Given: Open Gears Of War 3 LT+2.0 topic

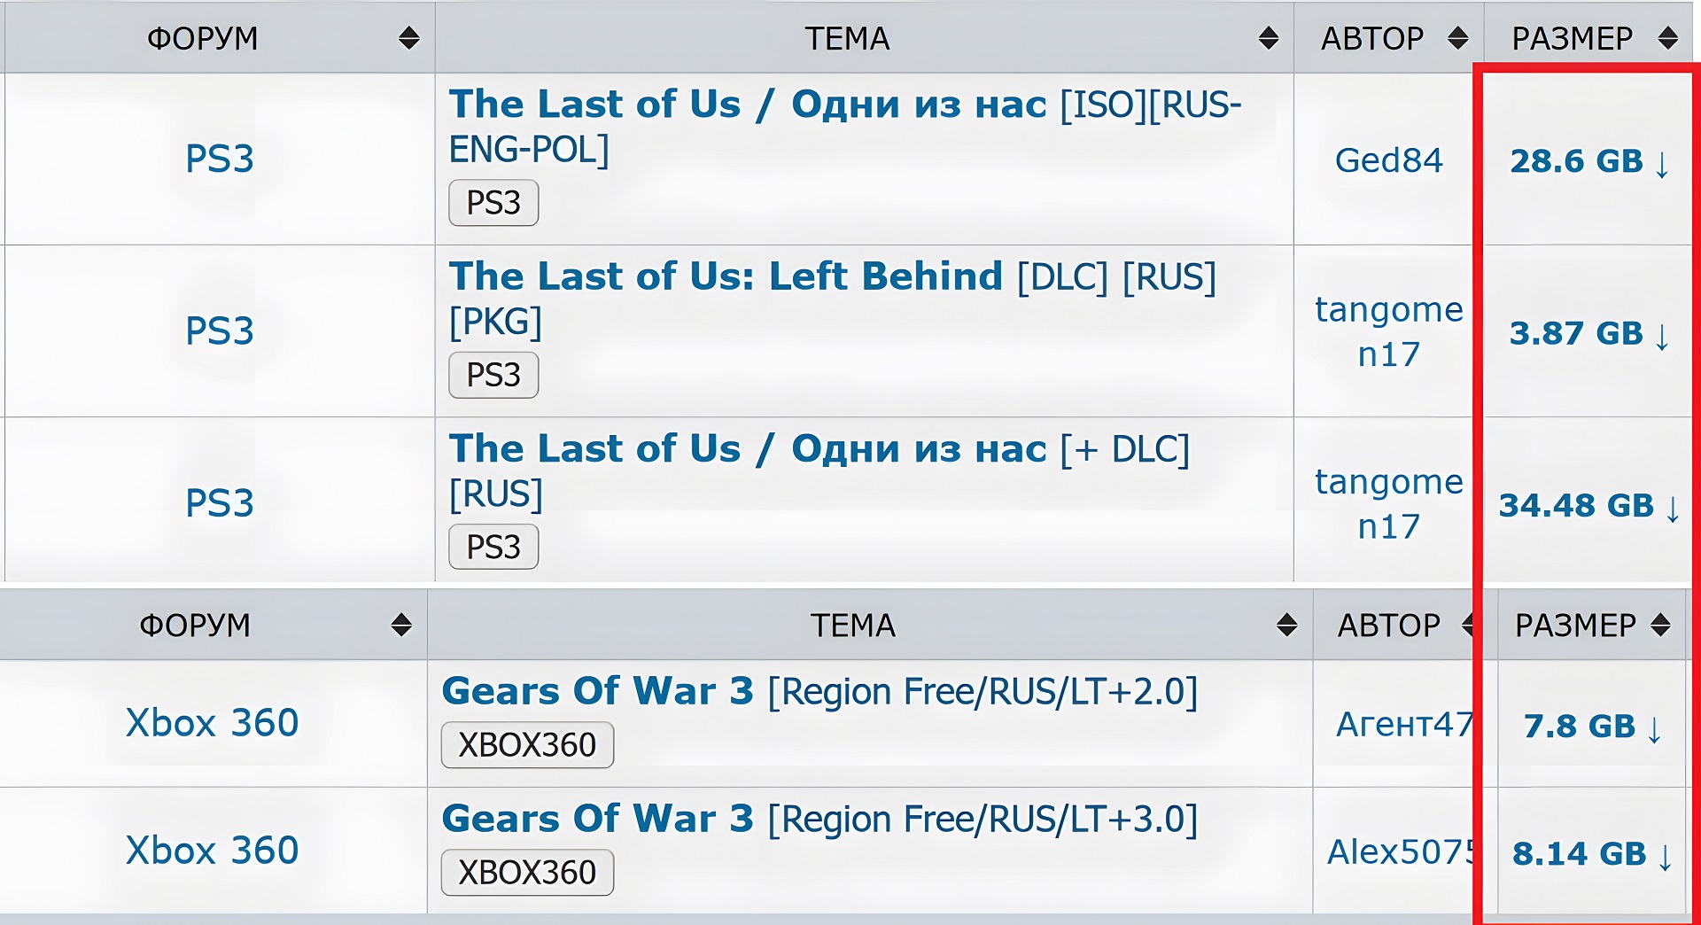Looking at the screenshot, I should pyautogui.click(x=597, y=691).
